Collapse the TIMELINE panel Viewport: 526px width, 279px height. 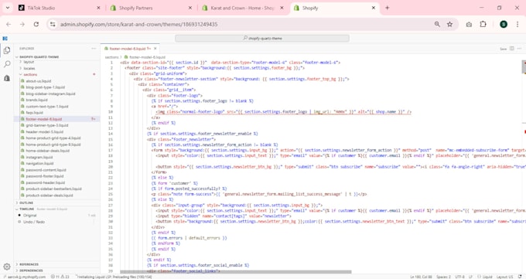coord(26,209)
